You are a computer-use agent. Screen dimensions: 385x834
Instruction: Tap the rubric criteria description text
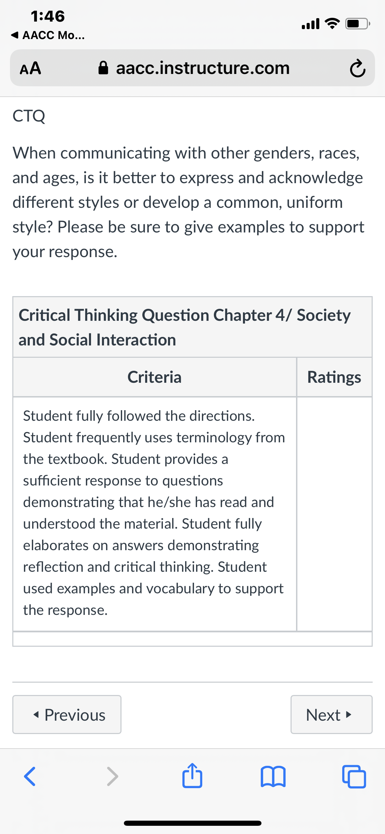coord(154,513)
